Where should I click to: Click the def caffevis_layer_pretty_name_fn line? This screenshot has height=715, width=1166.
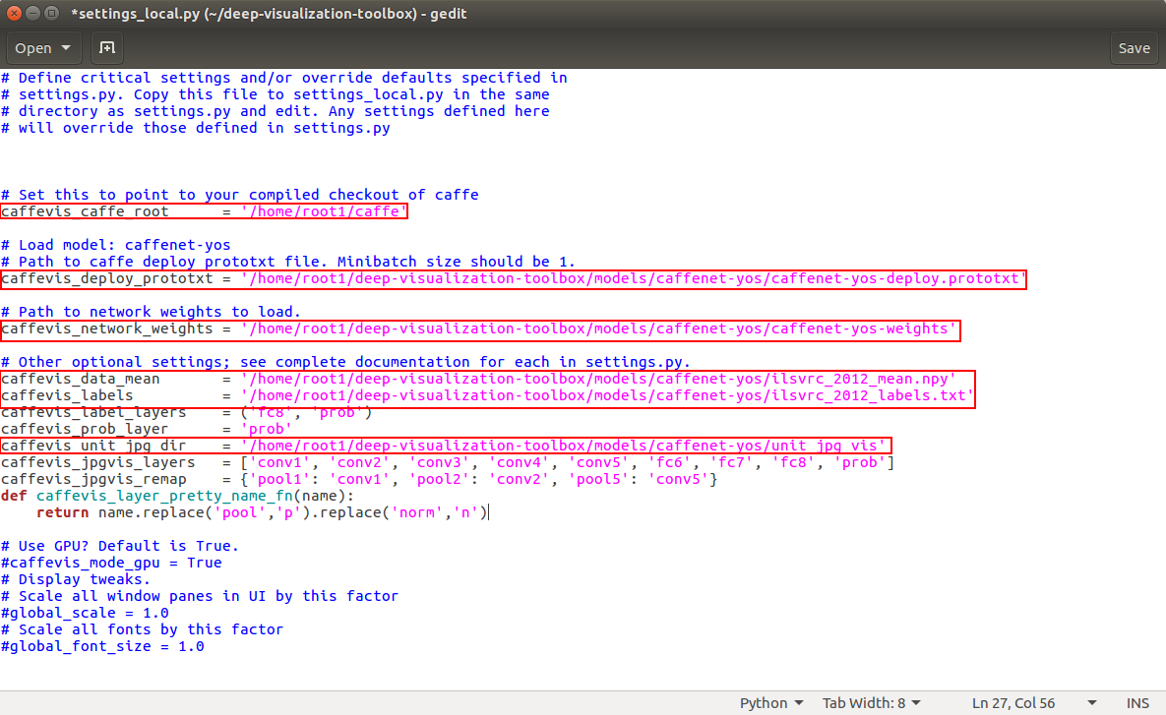coord(197,495)
